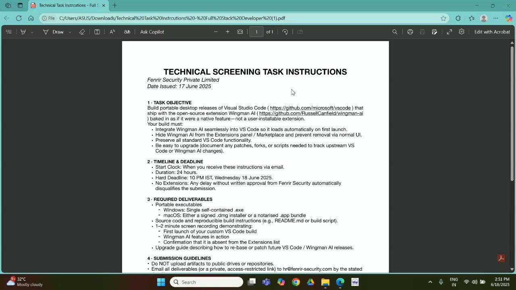Open PDF viewer settings gear
The height and width of the screenshot is (290, 516).
(x=462, y=32)
